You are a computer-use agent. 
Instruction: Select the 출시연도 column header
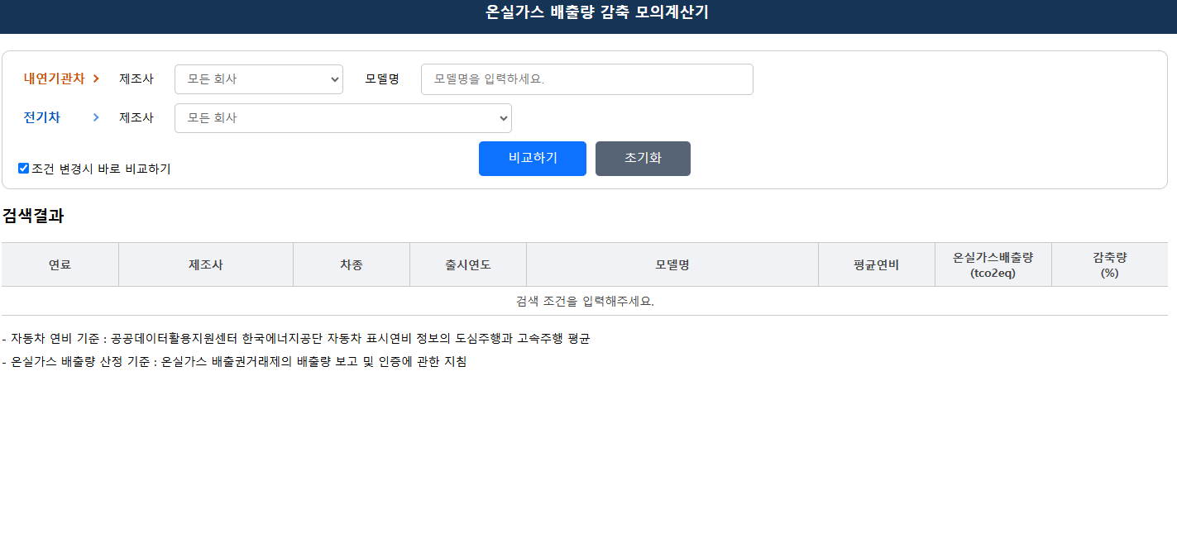(x=467, y=264)
